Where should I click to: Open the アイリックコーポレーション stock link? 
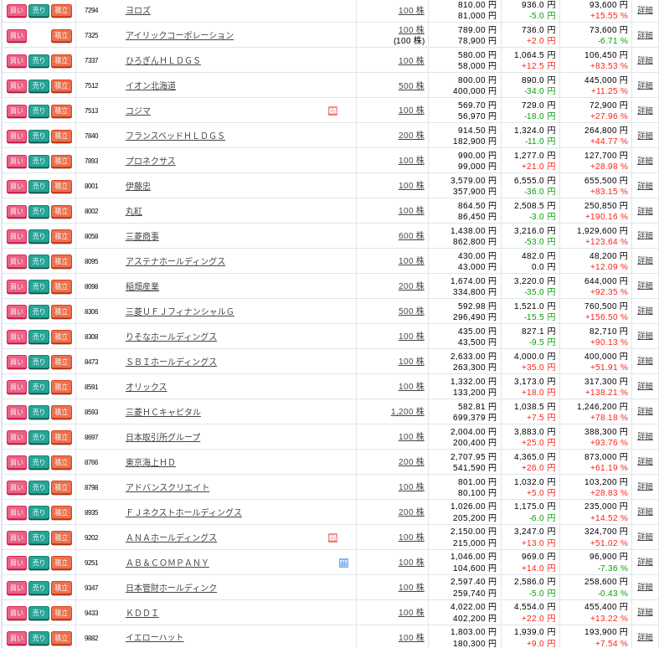[x=179, y=36]
